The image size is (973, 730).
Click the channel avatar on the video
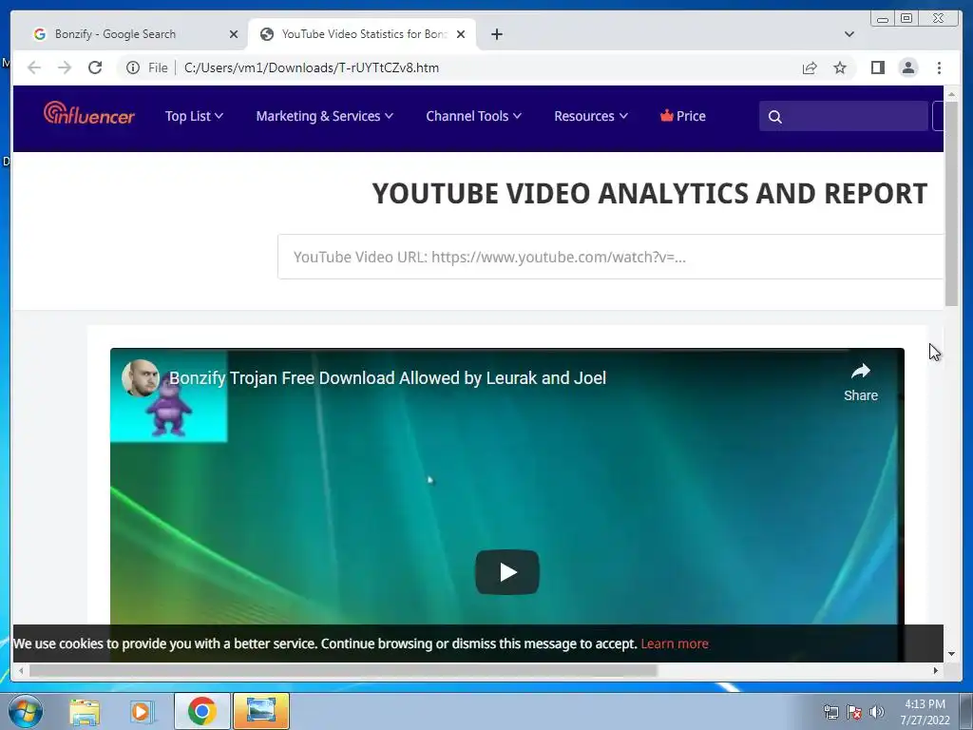click(141, 377)
